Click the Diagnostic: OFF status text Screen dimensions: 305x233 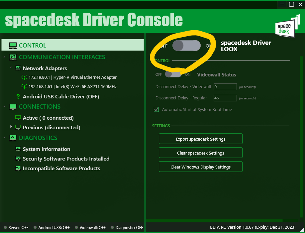(129, 228)
